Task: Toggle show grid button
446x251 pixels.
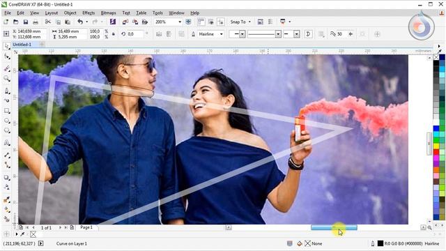Action: (210, 22)
